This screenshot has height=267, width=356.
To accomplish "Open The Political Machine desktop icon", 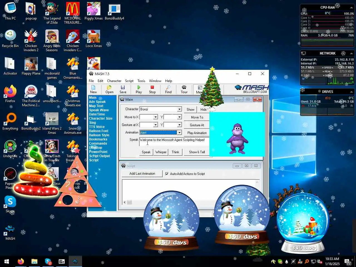I will tap(31, 96).
